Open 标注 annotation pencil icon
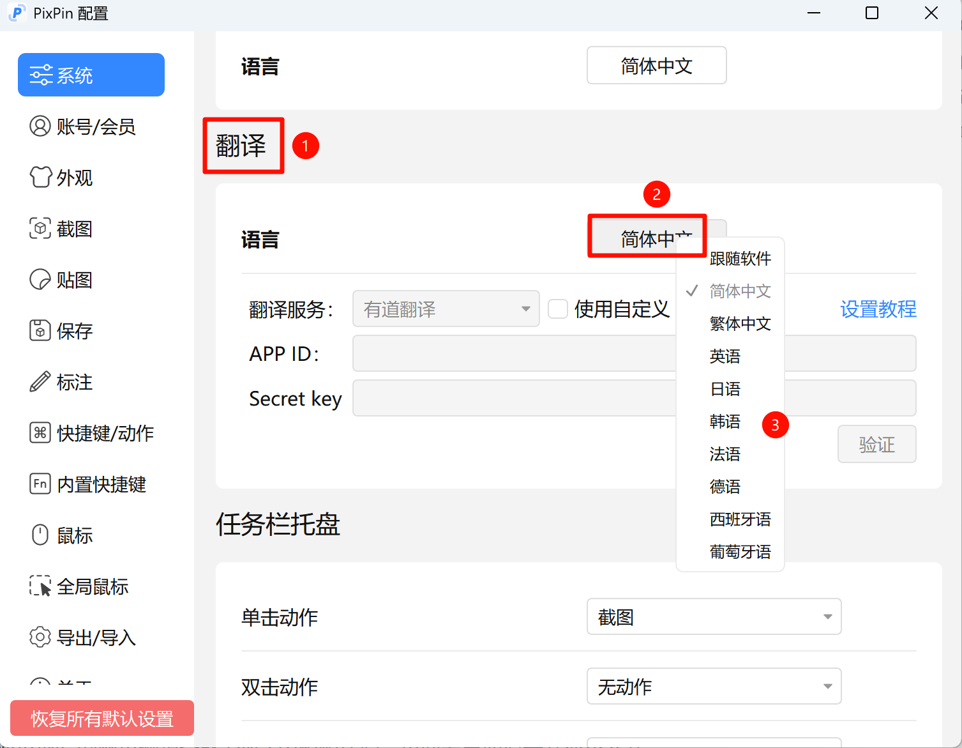 point(40,382)
